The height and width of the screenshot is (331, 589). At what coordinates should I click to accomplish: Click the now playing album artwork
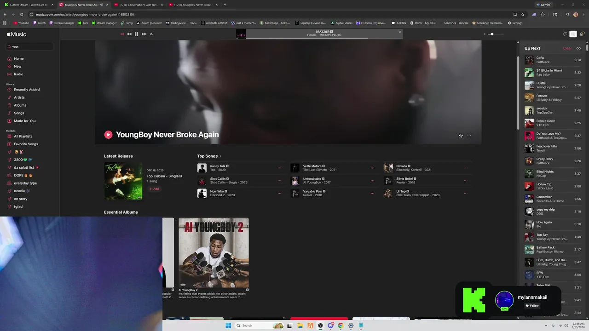tap(241, 34)
